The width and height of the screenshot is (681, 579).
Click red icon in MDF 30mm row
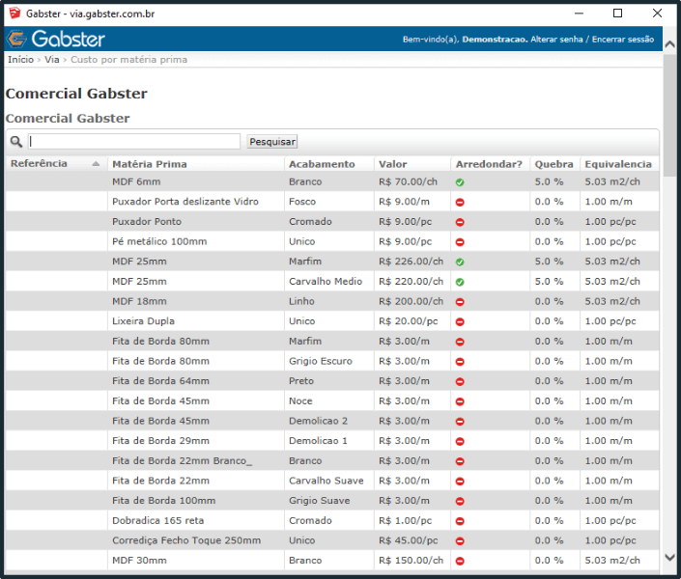(x=460, y=561)
